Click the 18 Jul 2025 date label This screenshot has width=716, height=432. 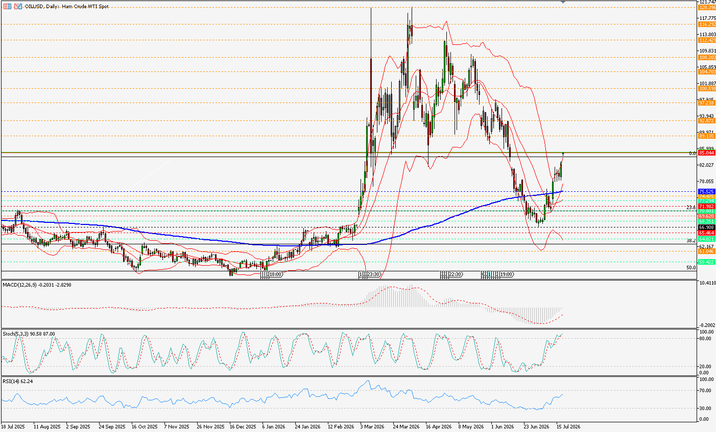coord(13,426)
